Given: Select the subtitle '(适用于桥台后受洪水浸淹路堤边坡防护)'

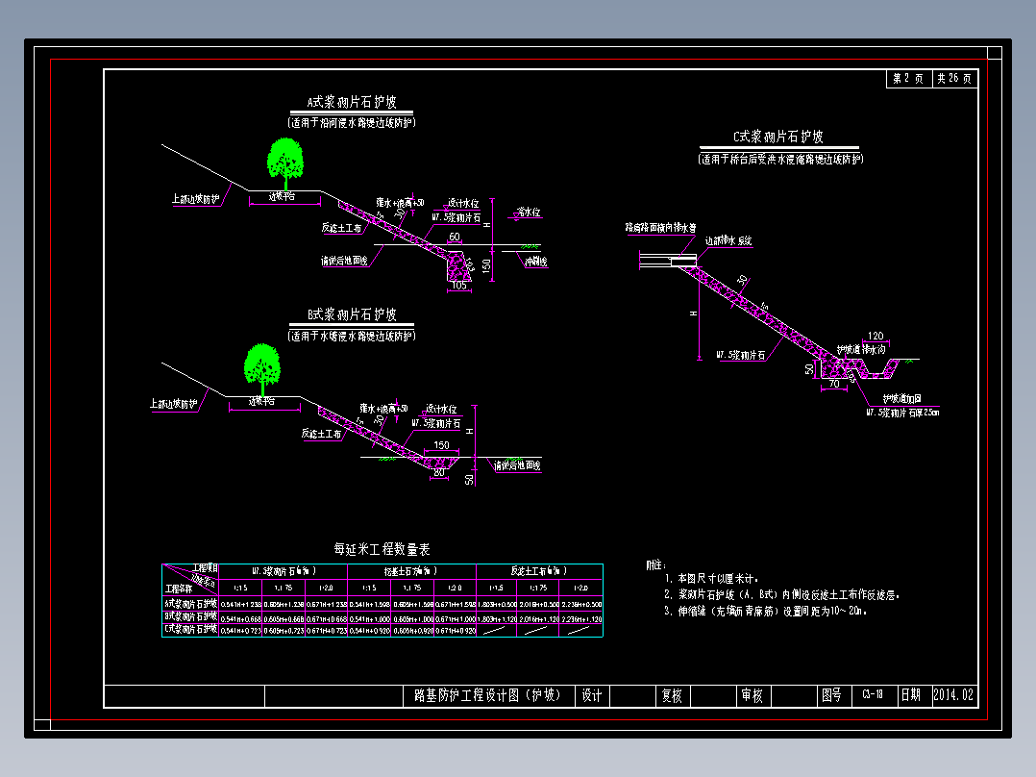Looking at the screenshot, I should [x=780, y=159].
